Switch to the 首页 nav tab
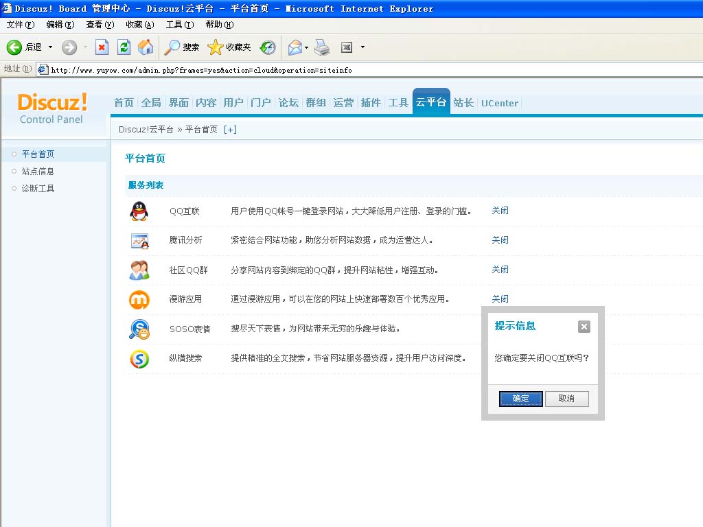This screenshot has height=527, width=703. click(x=124, y=103)
